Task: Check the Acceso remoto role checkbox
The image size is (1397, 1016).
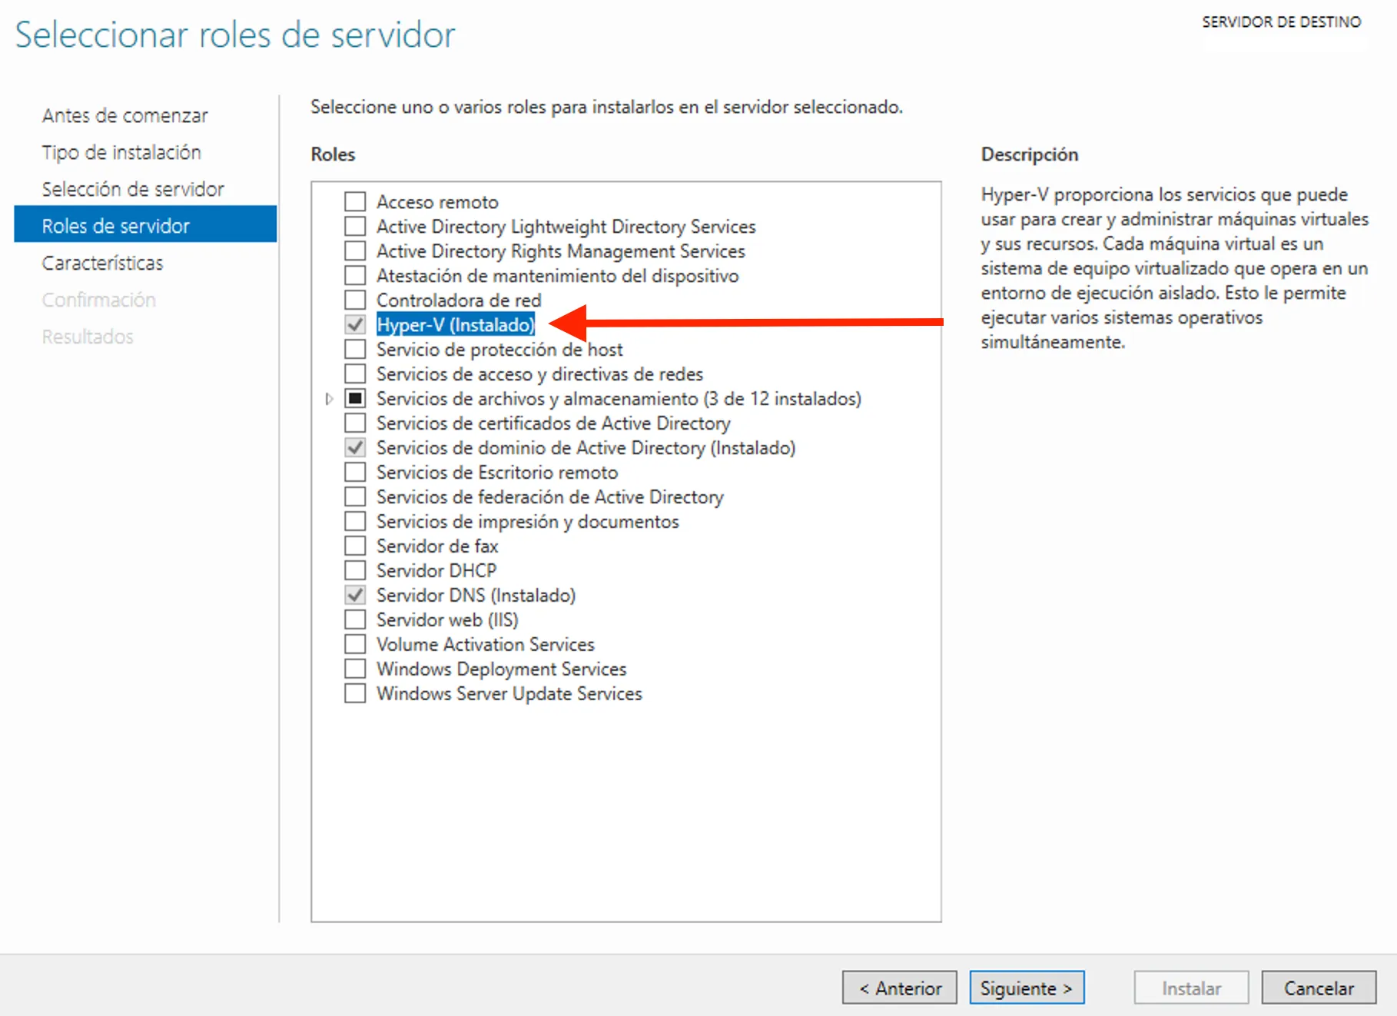Action: pyautogui.click(x=355, y=202)
